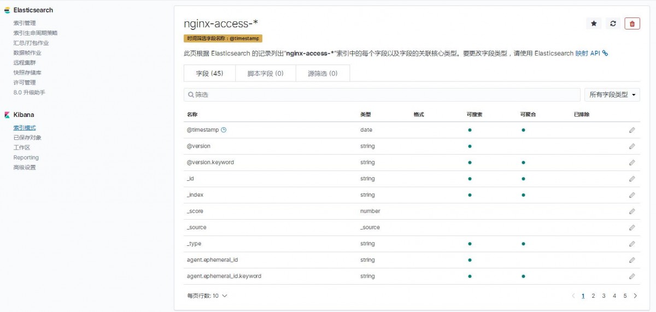Delete index pattern with trash icon
The height and width of the screenshot is (312, 656).
632,23
